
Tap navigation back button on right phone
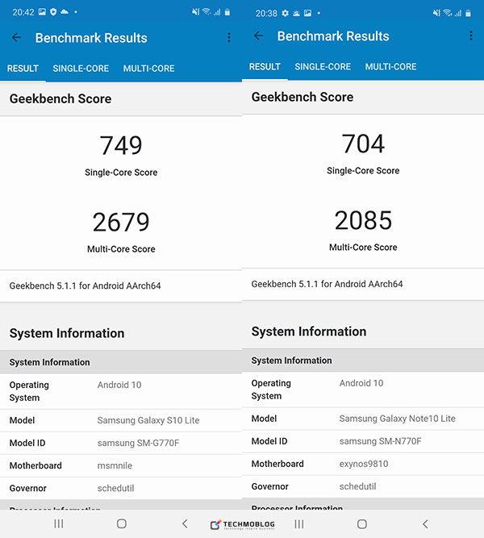tap(425, 524)
